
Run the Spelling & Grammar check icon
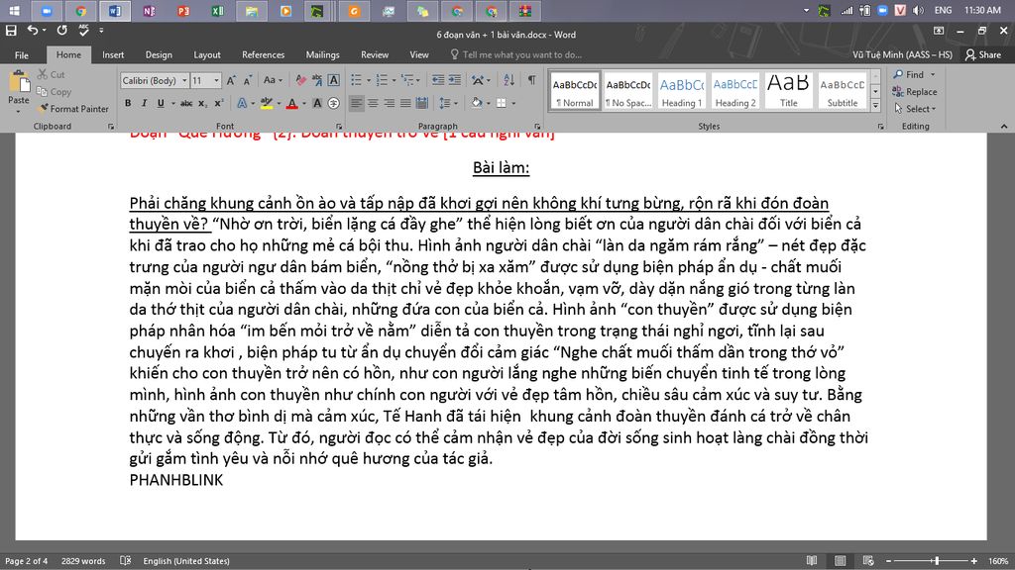pos(83,31)
